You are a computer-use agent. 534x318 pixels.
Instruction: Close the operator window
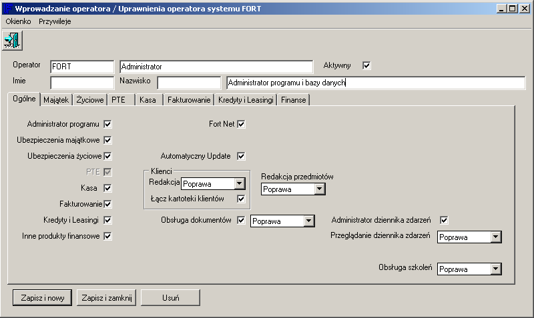pyautogui.click(x=525, y=9)
